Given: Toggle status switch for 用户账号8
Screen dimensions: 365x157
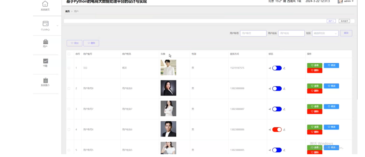Looking at the screenshot, I should tap(277, 89).
